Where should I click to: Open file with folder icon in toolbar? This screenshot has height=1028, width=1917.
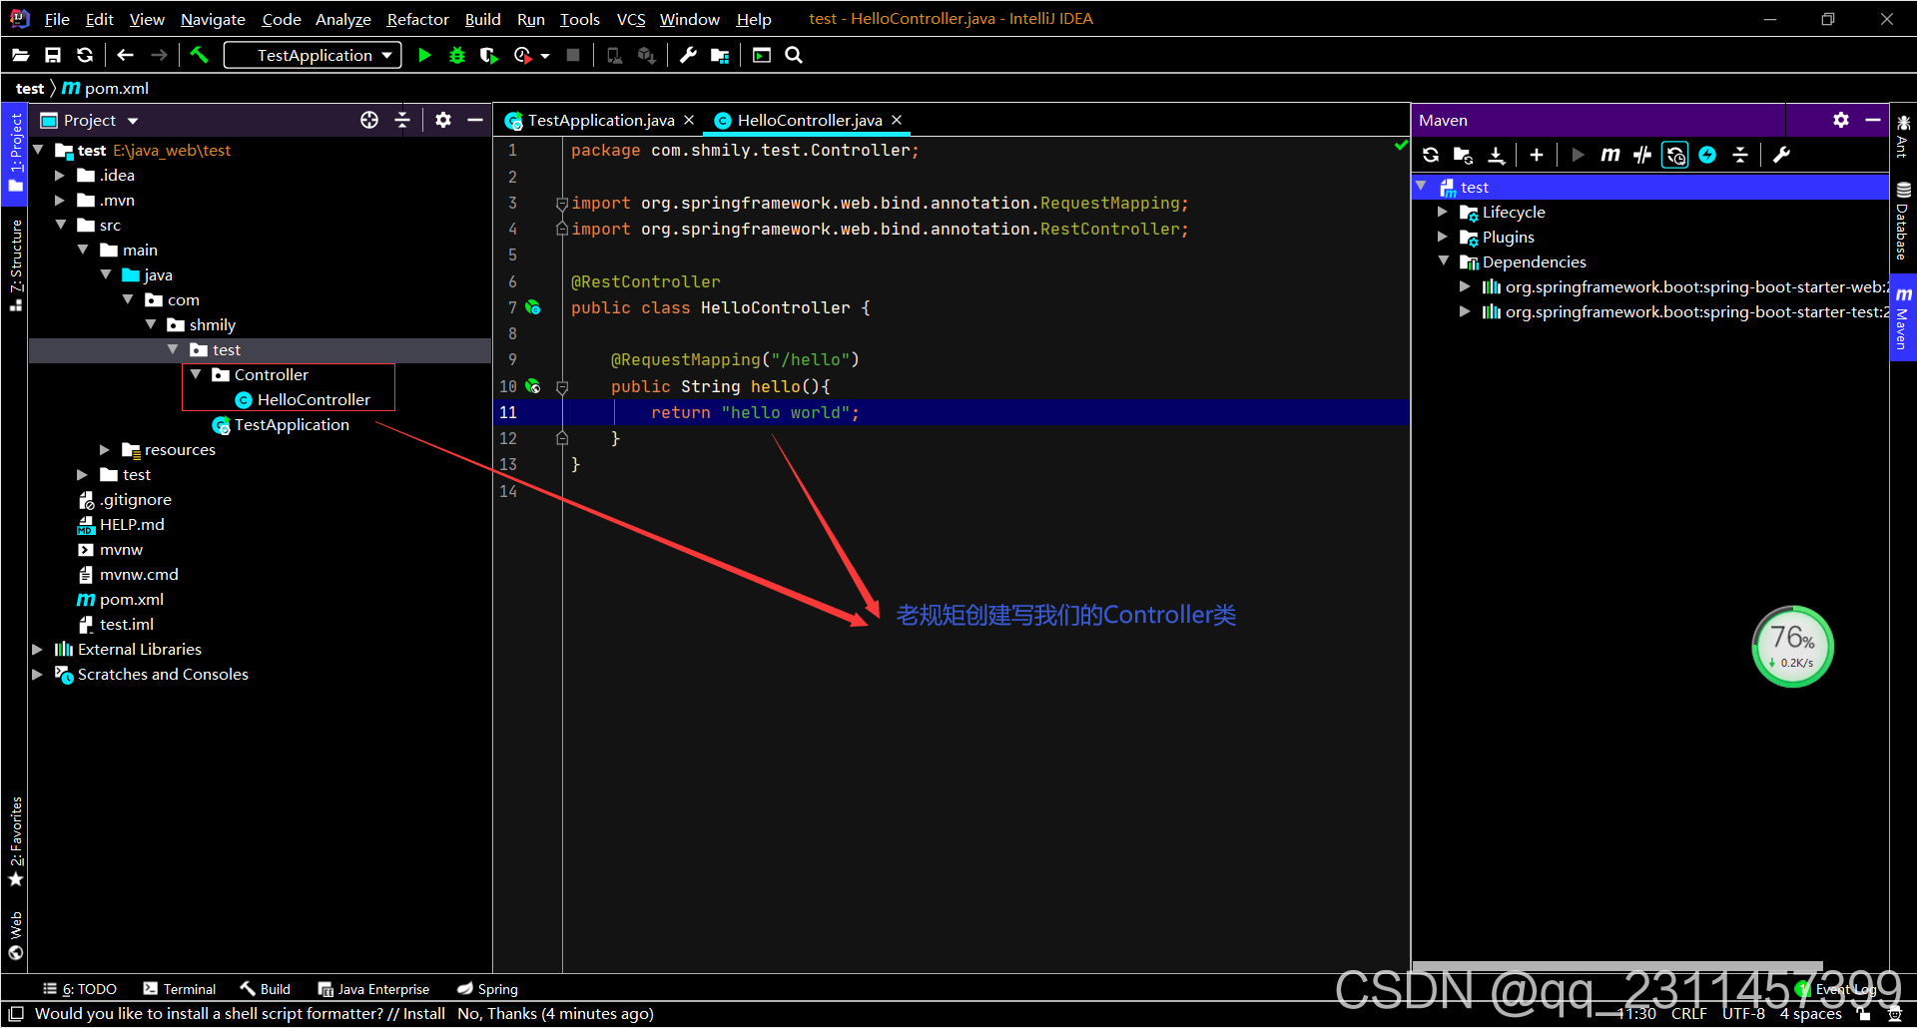(x=20, y=56)
